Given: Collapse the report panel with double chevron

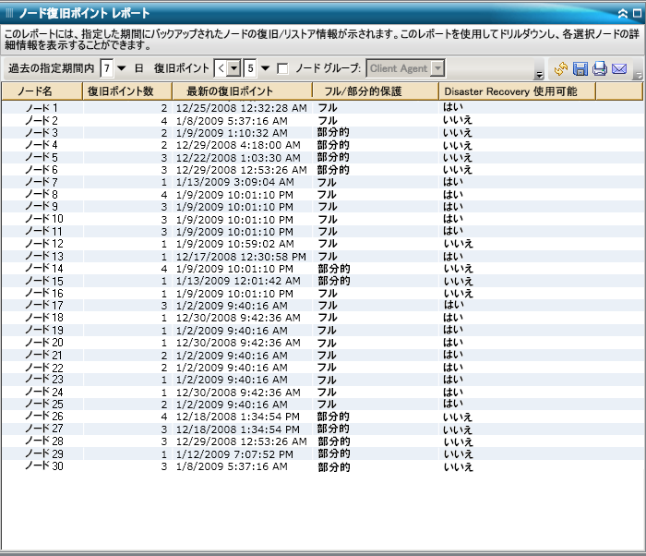Looking at the screenshot, I should point(625,14).
